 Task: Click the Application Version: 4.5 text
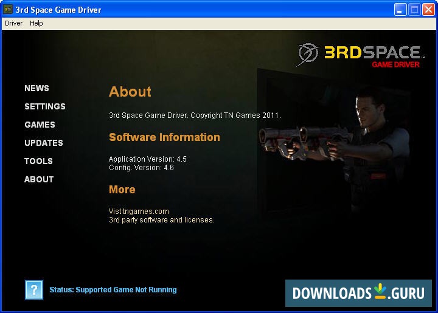click(x=147, y=159)
